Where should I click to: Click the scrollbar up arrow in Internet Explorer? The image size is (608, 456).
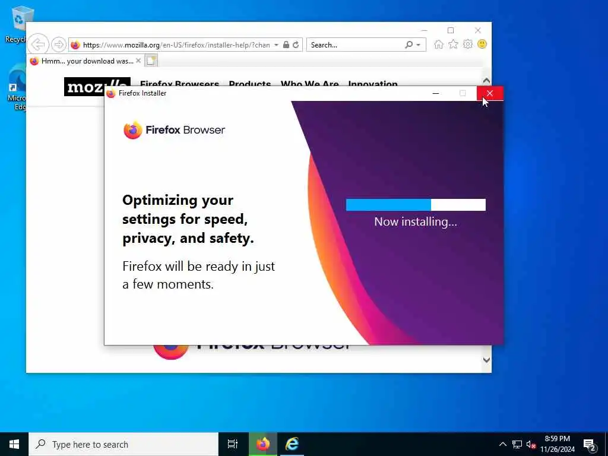(486, 80)
